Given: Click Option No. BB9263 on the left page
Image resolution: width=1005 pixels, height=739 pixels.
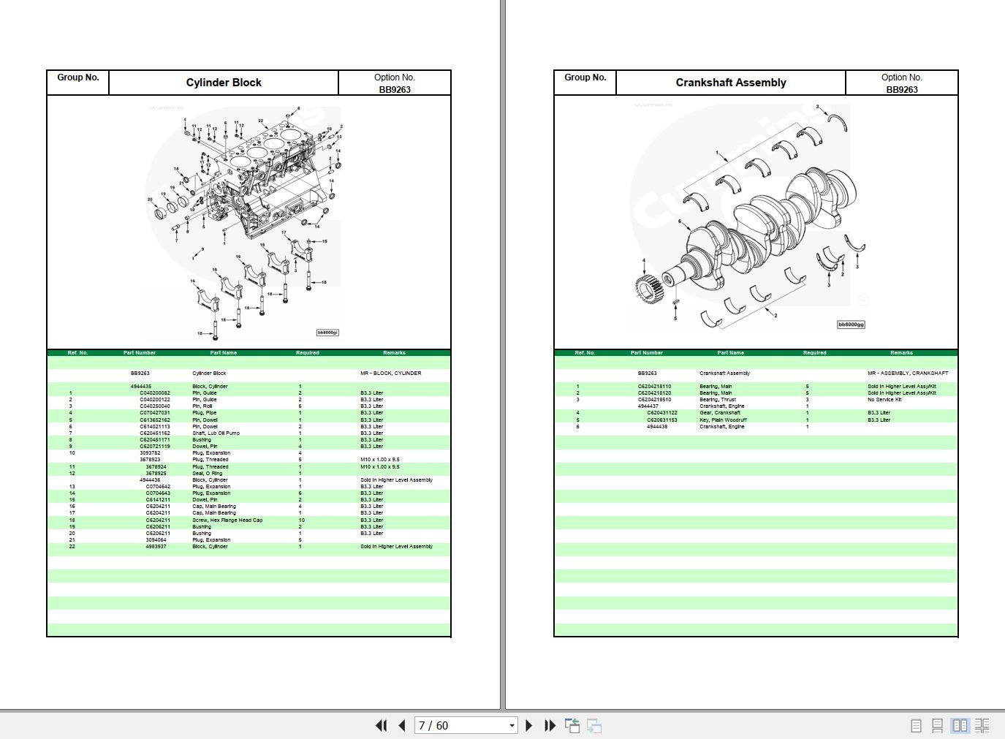Looking at the screenshot, I should [394, 83].
